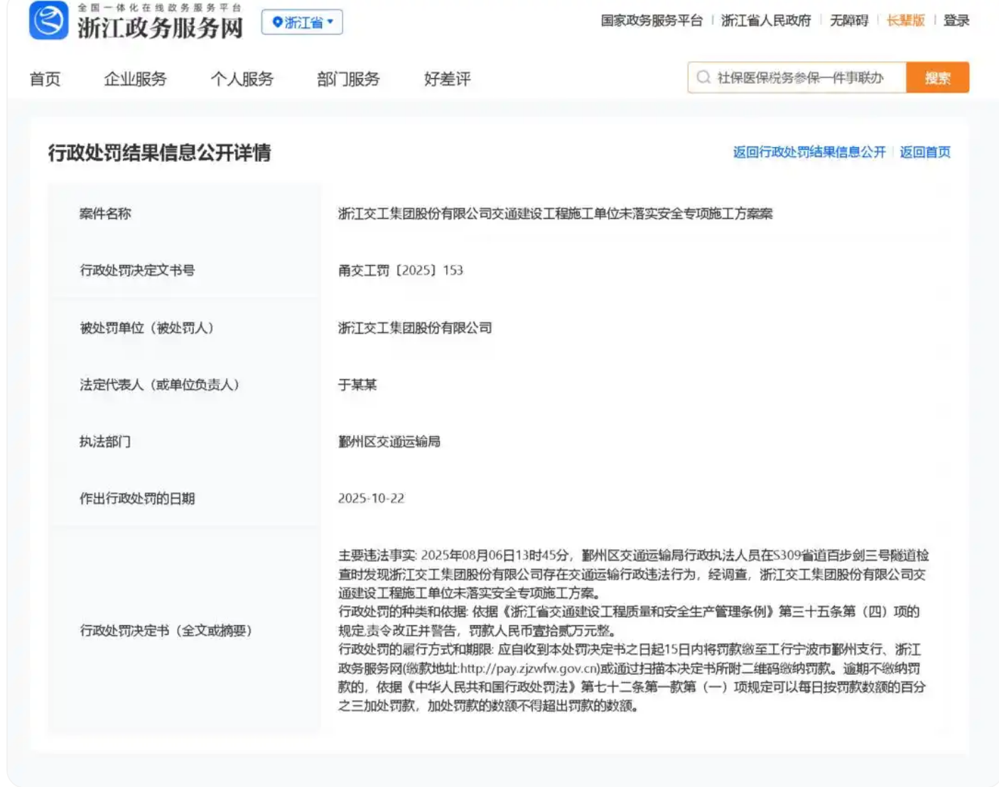Open the 部门服务 menu
The image size is (999, 787).
[x=348, y=79]
